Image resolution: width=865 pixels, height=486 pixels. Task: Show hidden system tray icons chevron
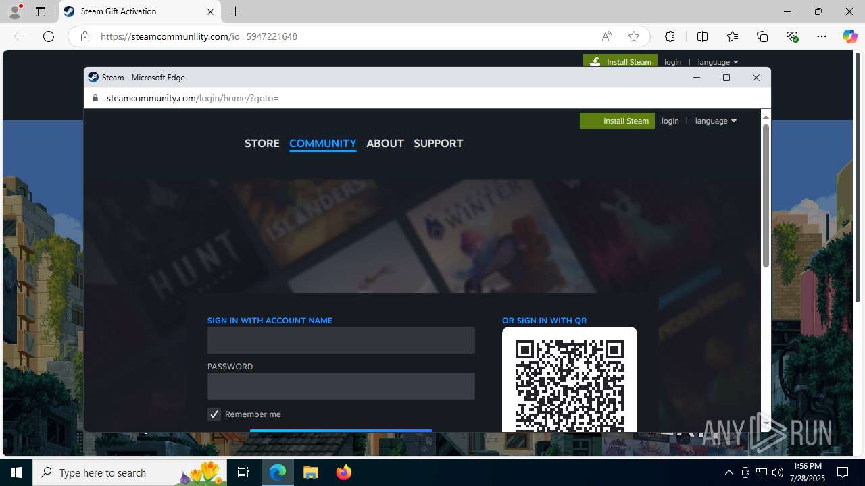(728, 473)
